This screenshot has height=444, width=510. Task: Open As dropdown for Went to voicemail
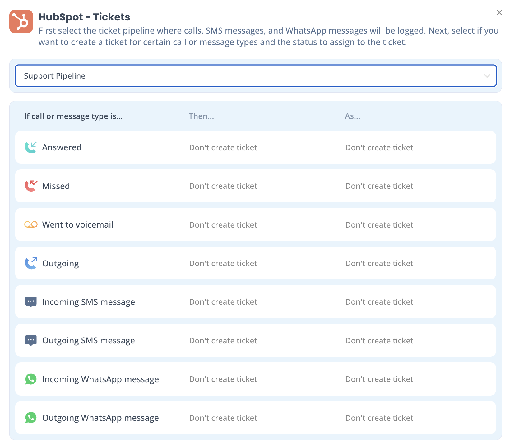[379, 225]
